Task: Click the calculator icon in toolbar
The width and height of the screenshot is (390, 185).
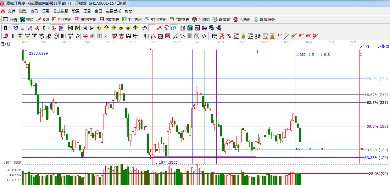Action: pos(190,28)
